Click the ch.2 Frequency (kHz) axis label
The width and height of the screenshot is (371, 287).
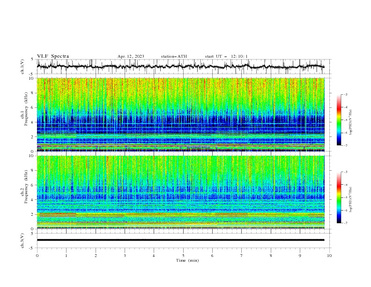pyautogui.click(x=24, y=187)
